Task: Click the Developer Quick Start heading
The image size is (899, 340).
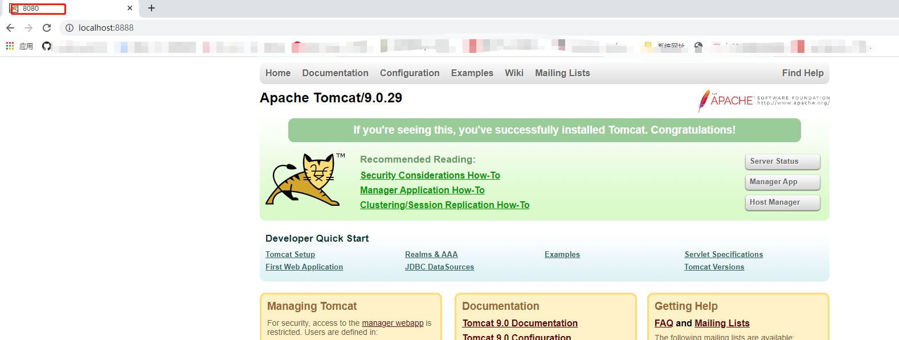Action: [317, 238]
